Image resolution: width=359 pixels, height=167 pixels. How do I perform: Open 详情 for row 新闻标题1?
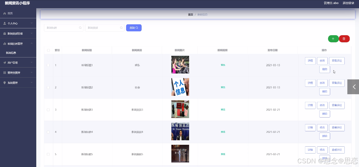(310, 61)
